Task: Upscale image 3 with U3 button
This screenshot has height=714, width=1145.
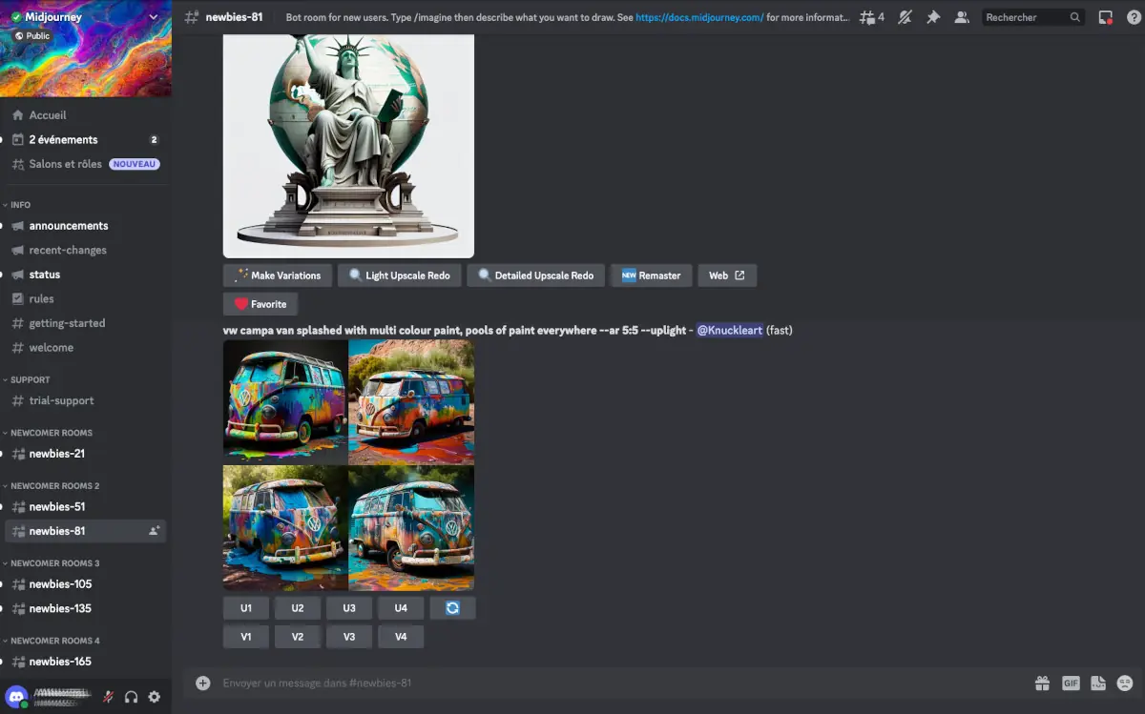Action: [349, 608]
